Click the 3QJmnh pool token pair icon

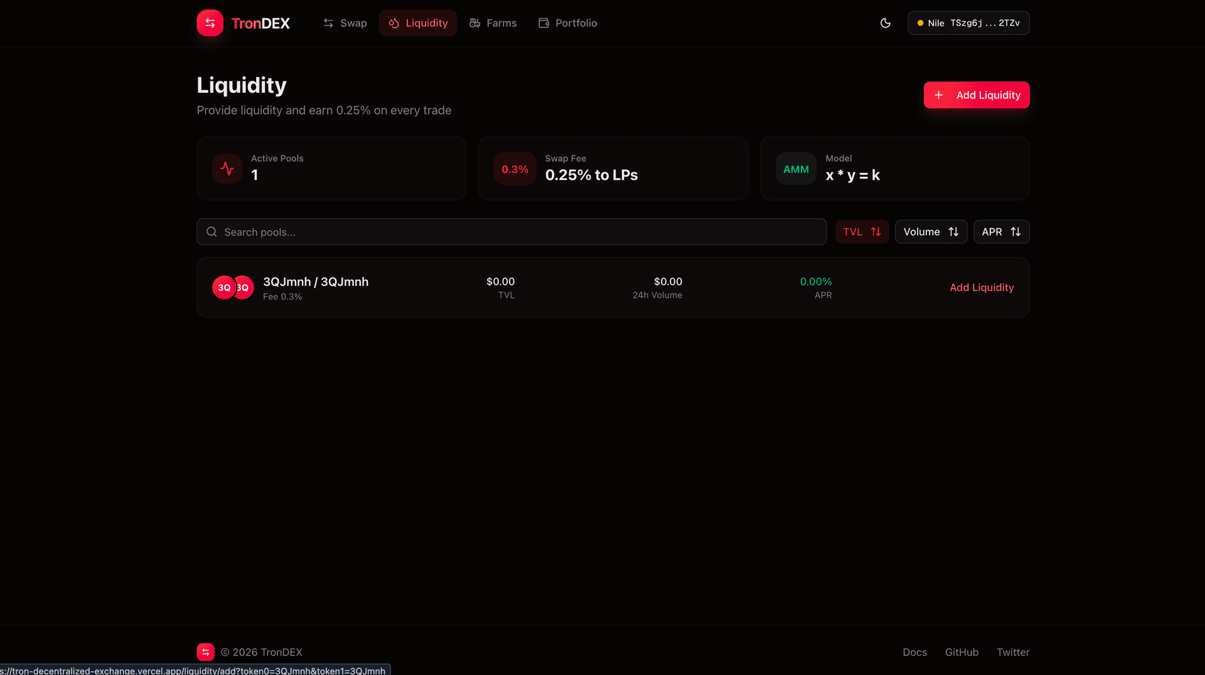233,288
